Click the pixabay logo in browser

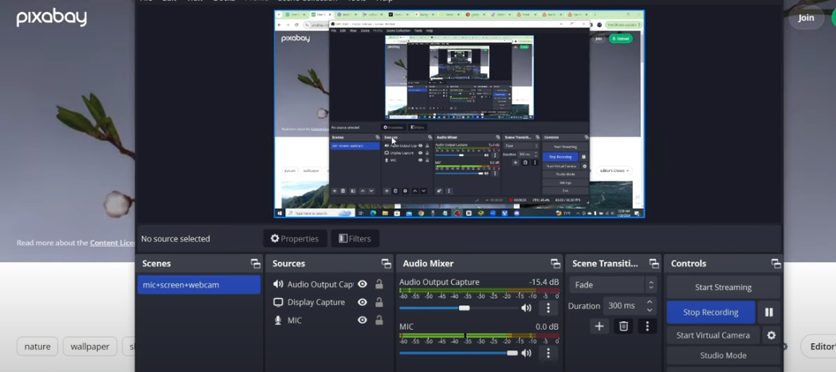(51, 18)
